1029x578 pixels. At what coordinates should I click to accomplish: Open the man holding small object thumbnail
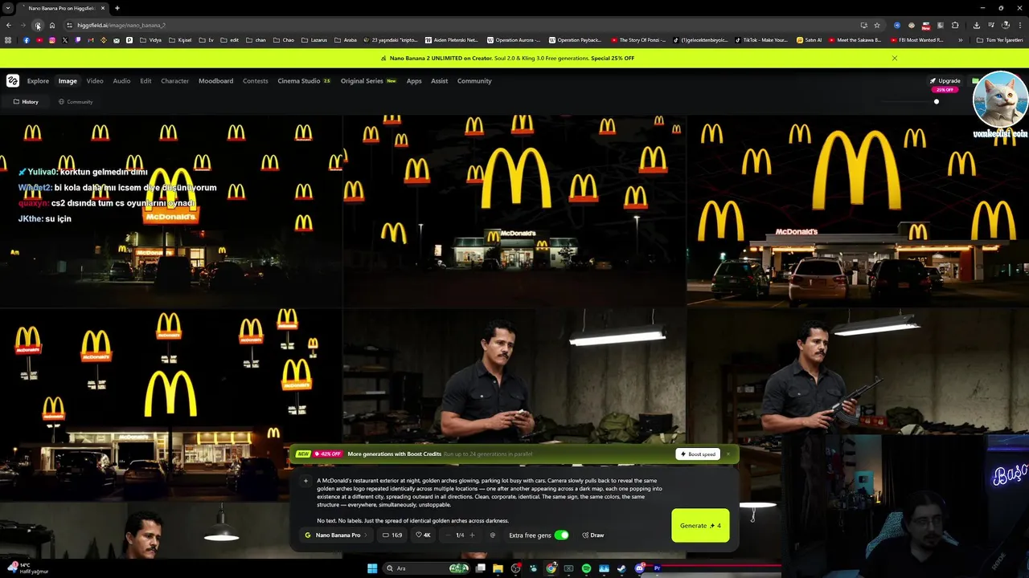(514, 377)
